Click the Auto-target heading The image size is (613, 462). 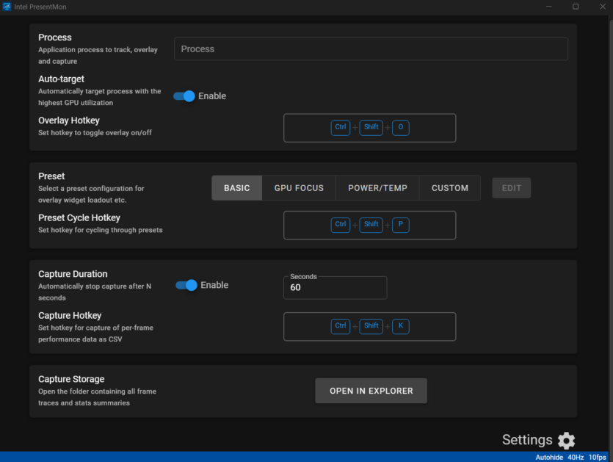tap(61, 79)
